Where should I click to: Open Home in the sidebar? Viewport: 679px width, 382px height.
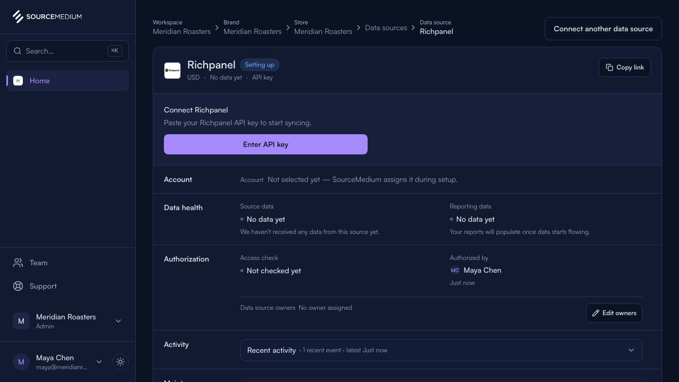[67, 81]
